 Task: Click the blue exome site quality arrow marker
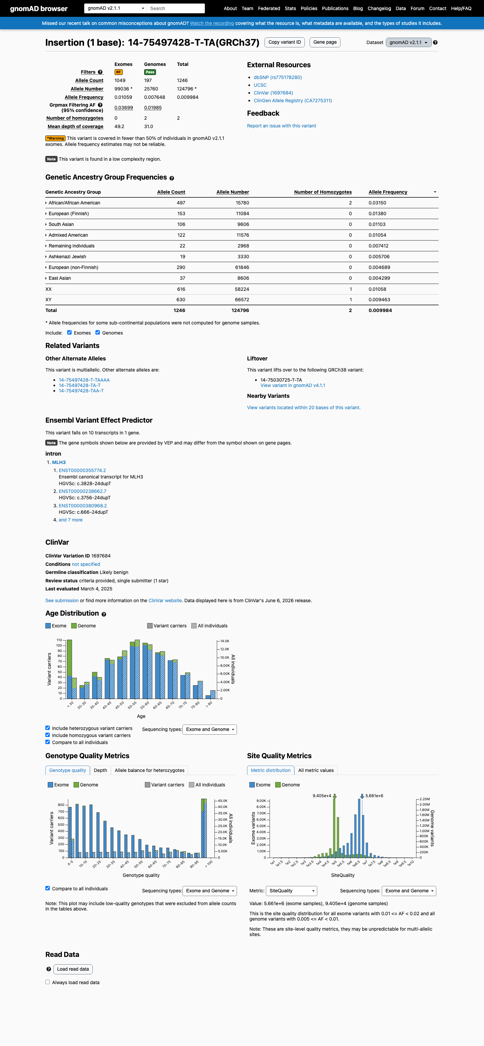(362, 796)
